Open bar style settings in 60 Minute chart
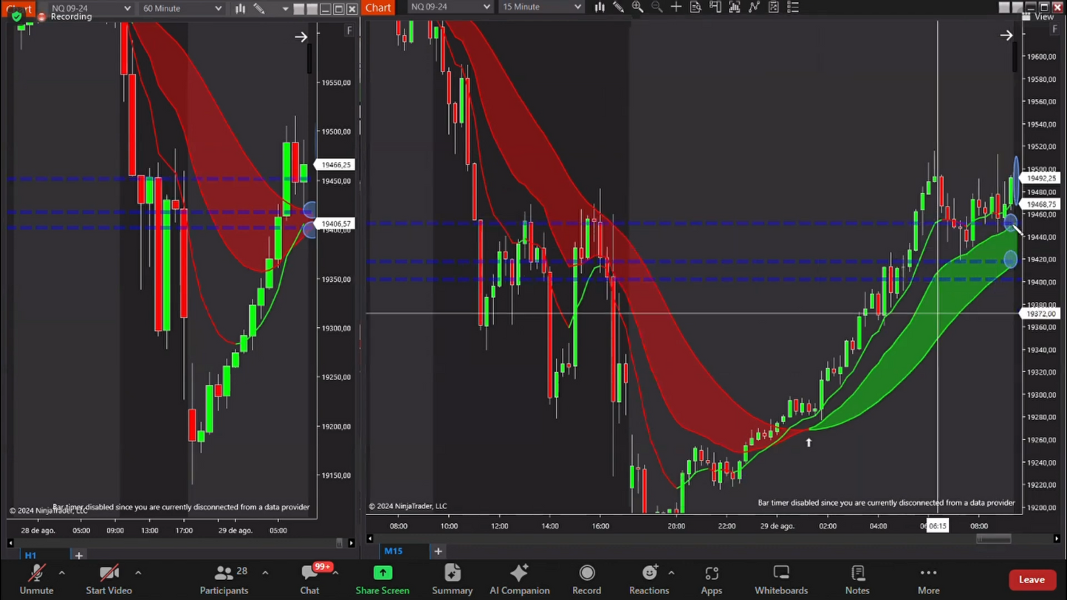The height and width of the screenshot is (600, 1067). tap(240, 8)
